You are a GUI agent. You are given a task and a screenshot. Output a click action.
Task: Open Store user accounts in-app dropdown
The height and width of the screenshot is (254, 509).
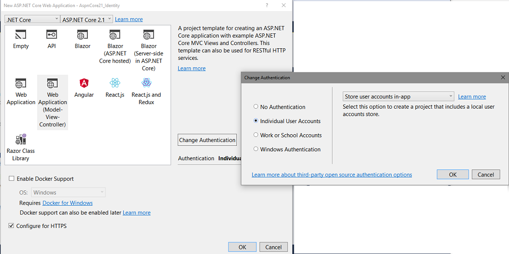pos(398,96)
